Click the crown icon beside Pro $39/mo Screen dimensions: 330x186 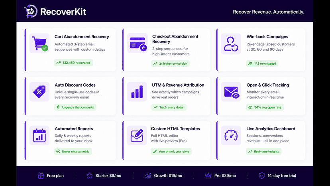[208, 176]
